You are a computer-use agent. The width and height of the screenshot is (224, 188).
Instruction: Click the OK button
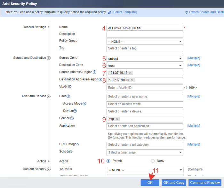click(150, 183)
